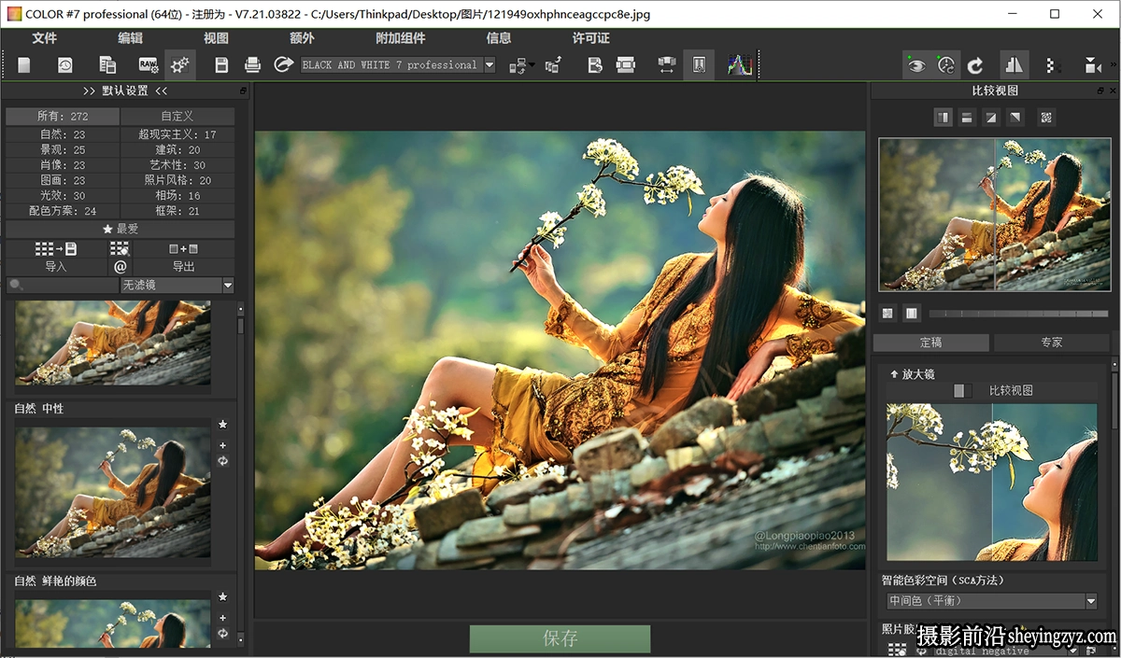Viewport: 1121px width, 658px height.
Task: Open the 附加组件 menu
Action: pos(400,38)
